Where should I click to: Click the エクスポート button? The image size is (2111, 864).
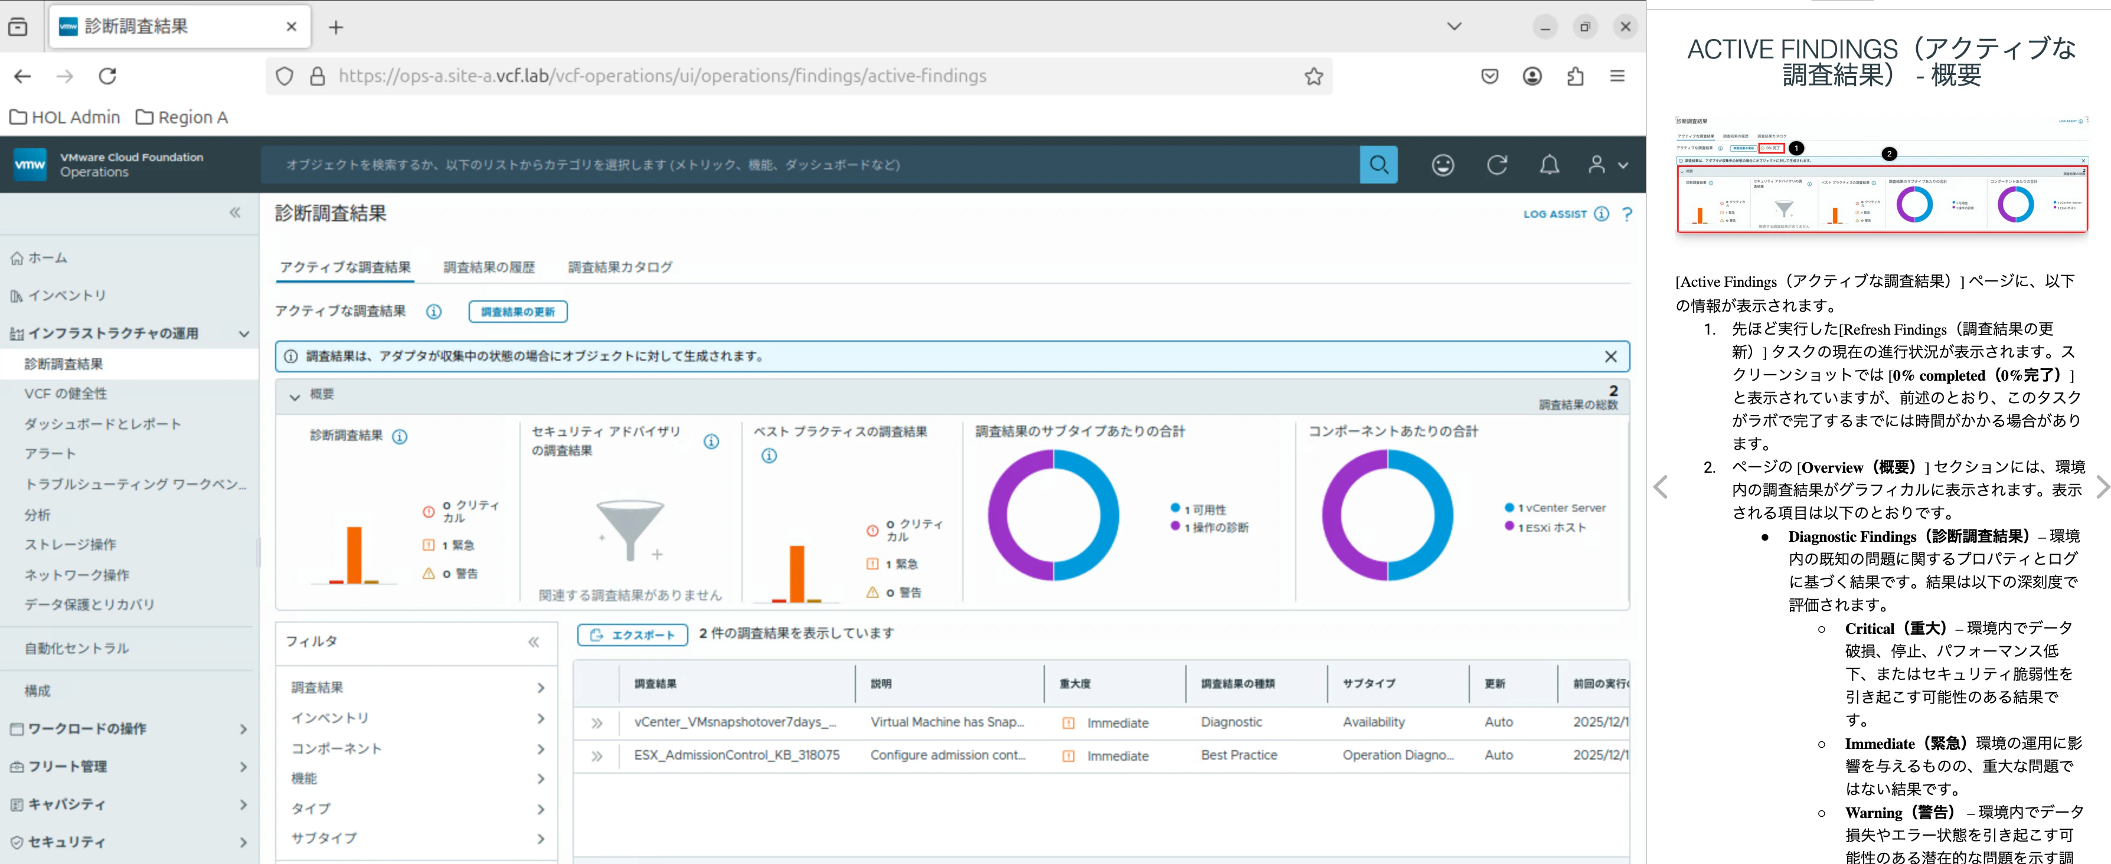(x=632, y=634)
